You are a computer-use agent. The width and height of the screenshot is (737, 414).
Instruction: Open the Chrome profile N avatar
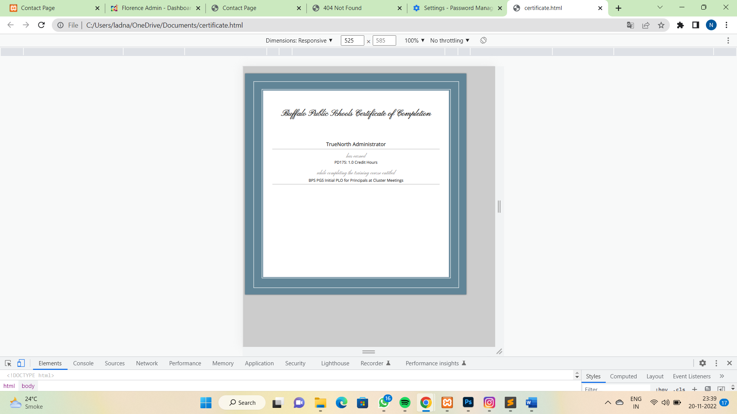tap(711, 25)
